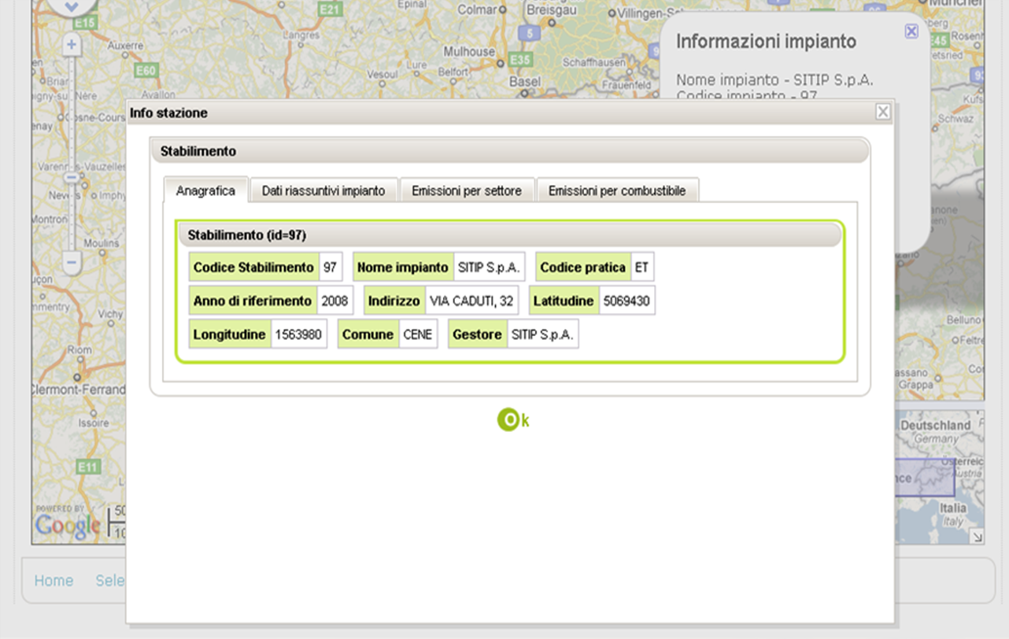Click the Stabilimento panel title bar
Screen dimensions: 1009x639
pyautogui.click(x=510, y=151)
